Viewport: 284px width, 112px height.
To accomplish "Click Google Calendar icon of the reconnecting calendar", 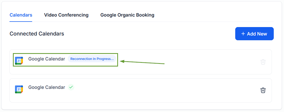I will click(19, 60).
